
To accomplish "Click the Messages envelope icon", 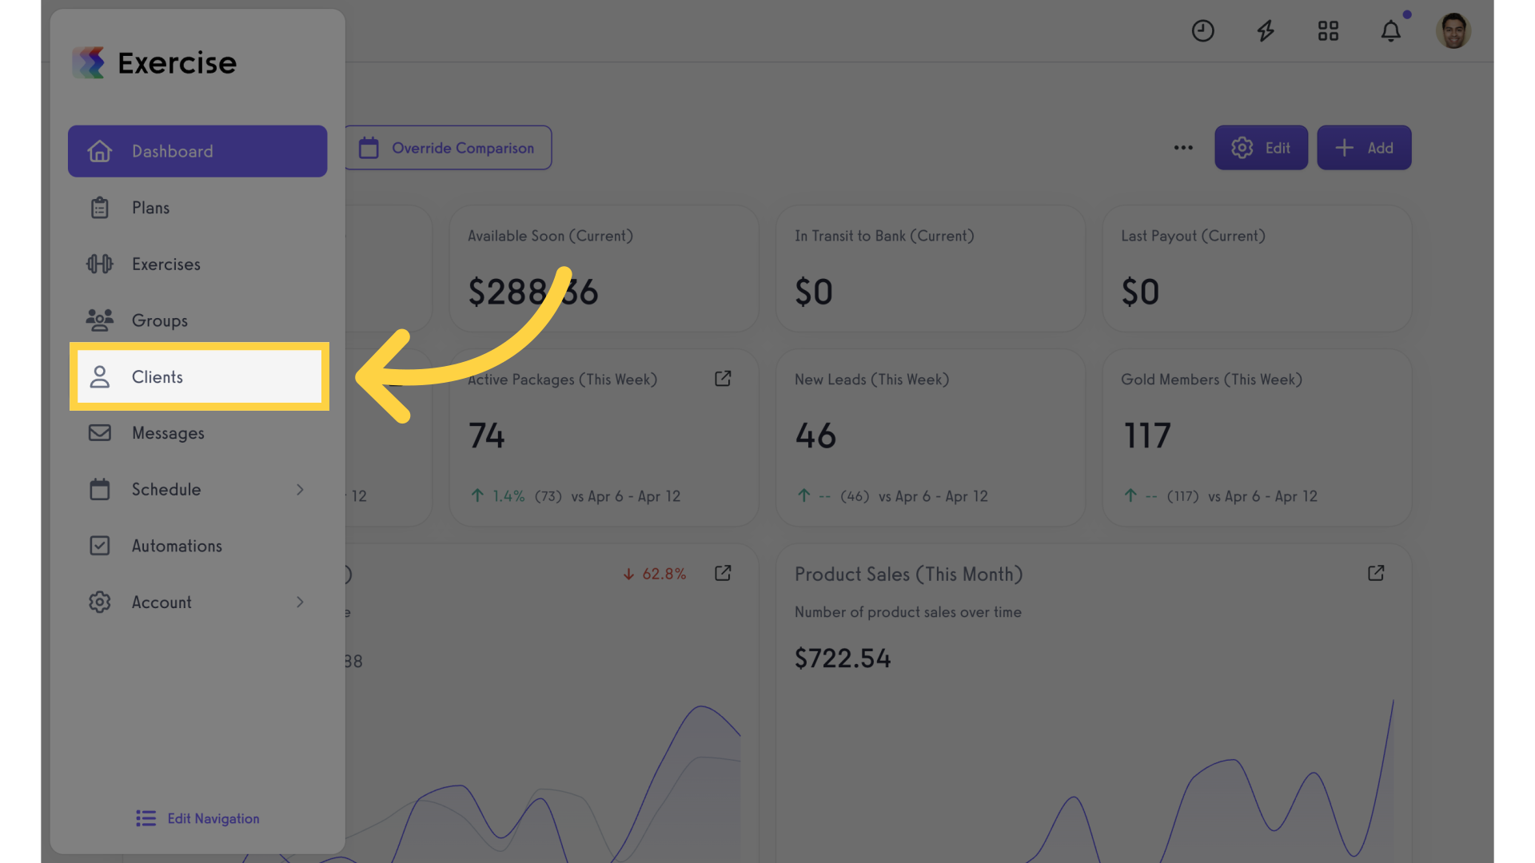I will tap(100, 433).
